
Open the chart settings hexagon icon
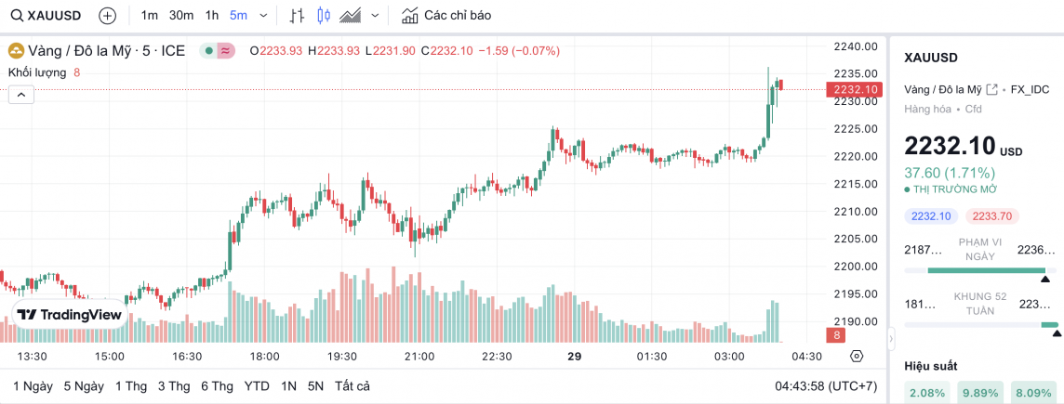pyautogui.click(x=857, y=357)
